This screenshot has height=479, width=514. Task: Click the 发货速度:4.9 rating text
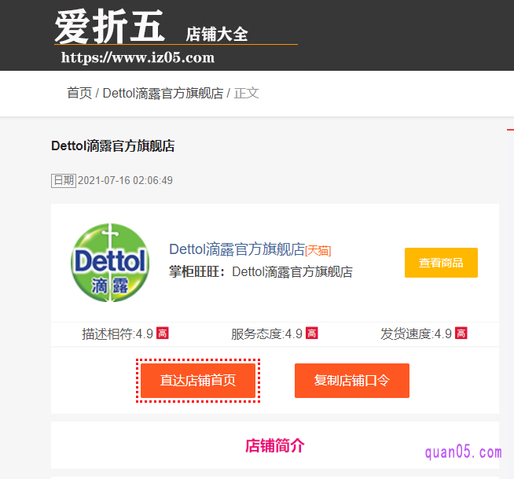click(x=416, y=334)
